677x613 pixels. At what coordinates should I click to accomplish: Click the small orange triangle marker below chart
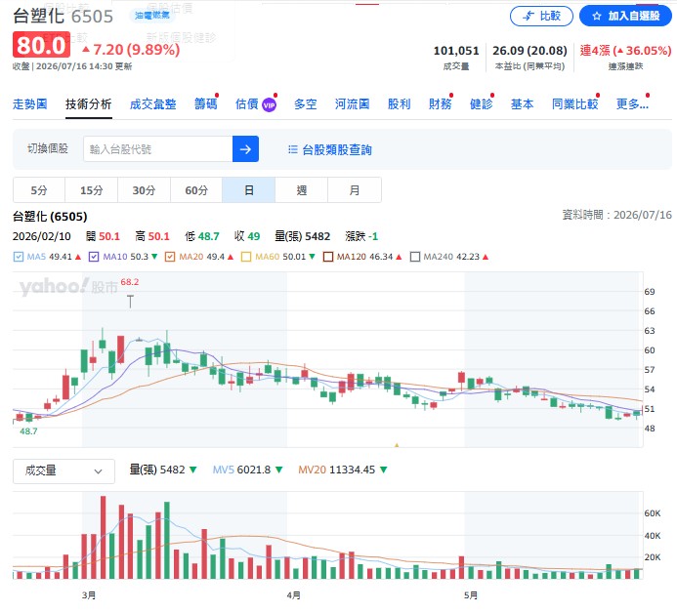pos(397,445)
